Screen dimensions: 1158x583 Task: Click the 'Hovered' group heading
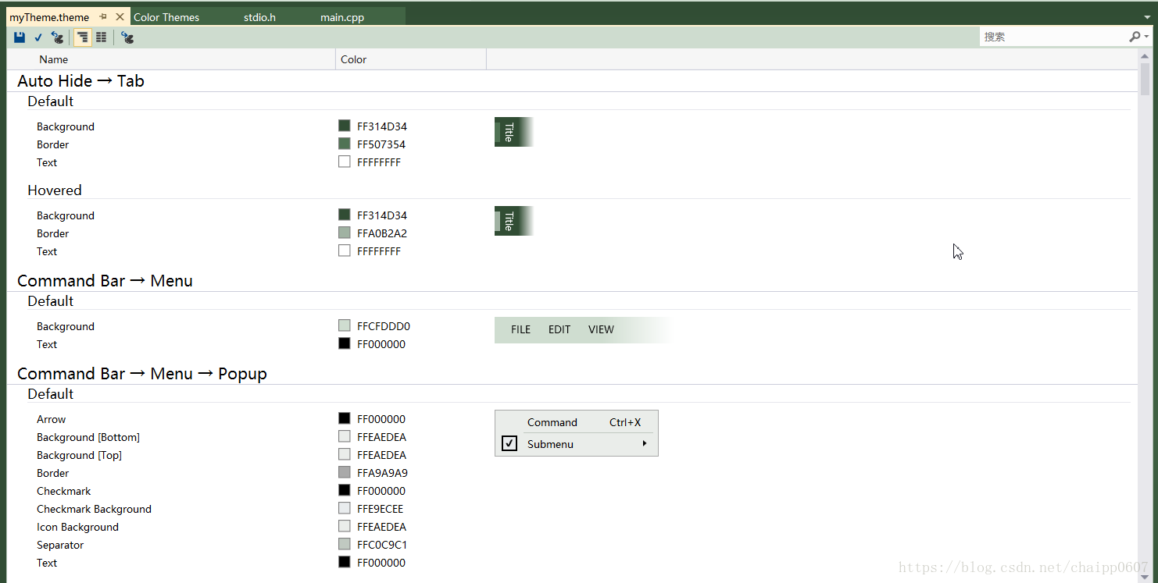[x=55, y=190]
